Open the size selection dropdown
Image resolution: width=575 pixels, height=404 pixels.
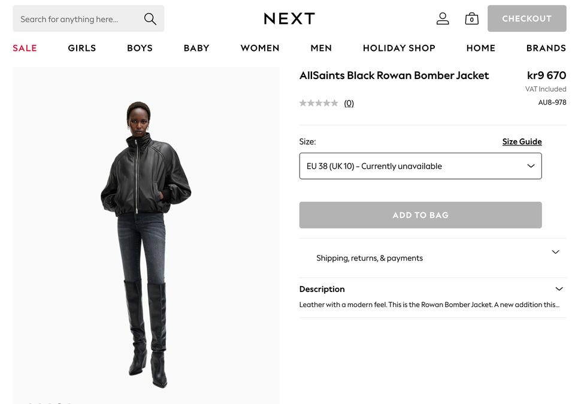[x=420, y=166]
